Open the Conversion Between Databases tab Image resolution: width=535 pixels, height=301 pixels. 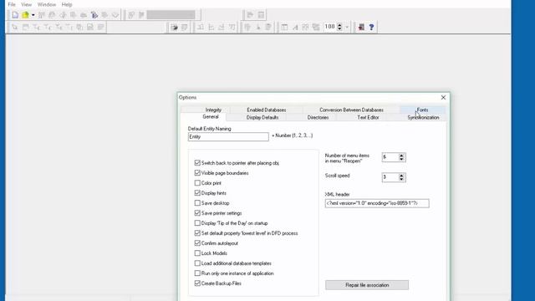[x=351, y=110]
